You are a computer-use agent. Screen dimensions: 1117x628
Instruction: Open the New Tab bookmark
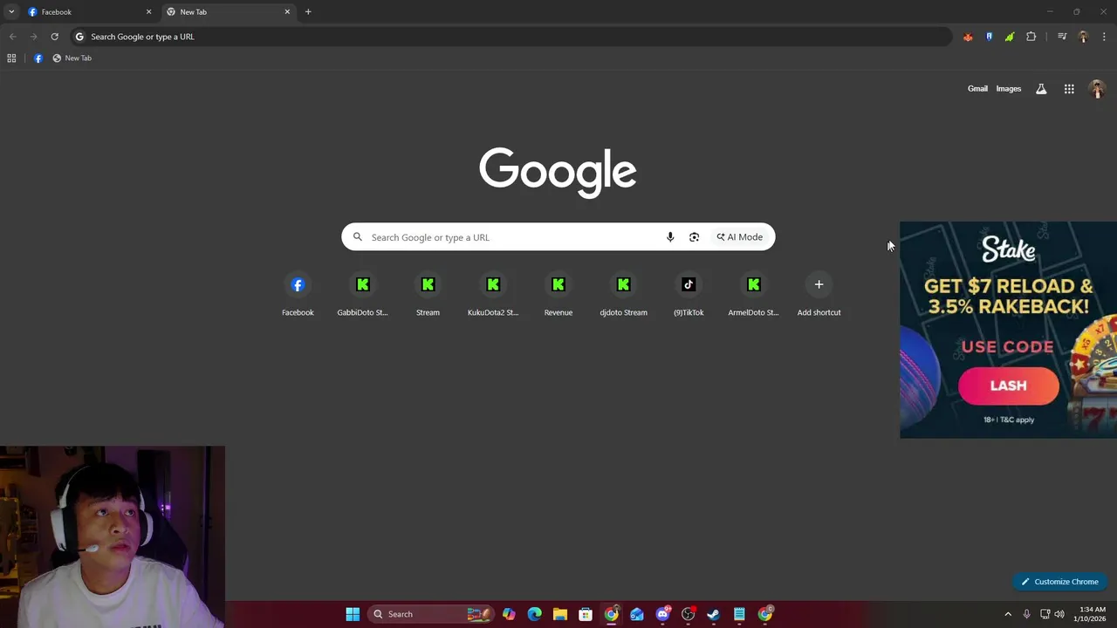72,58
